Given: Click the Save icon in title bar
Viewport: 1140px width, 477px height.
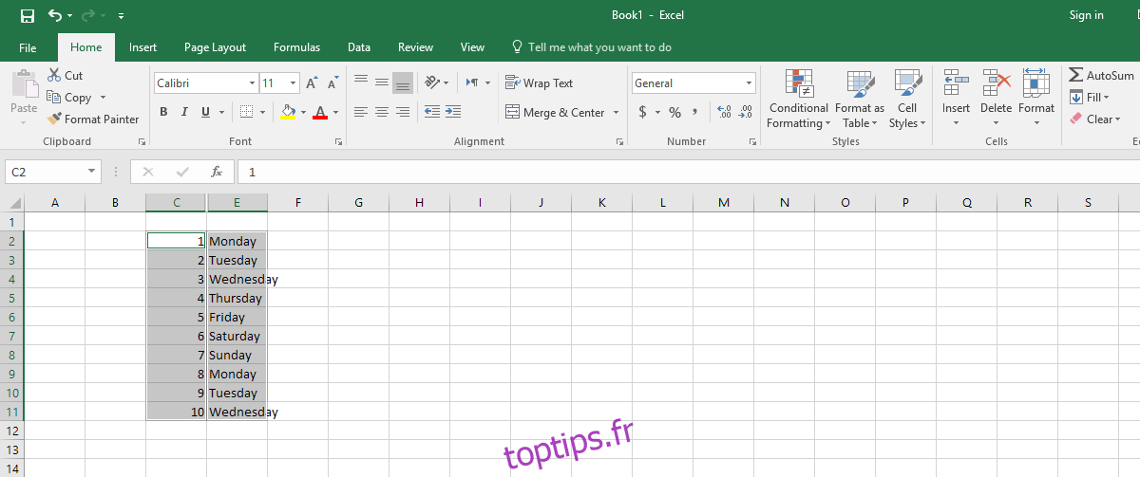Looking at the screenshot, I should coord(28,15).
